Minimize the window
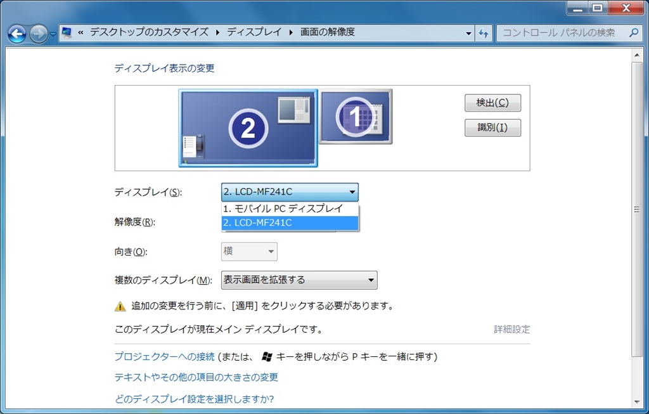 (577, 8)
